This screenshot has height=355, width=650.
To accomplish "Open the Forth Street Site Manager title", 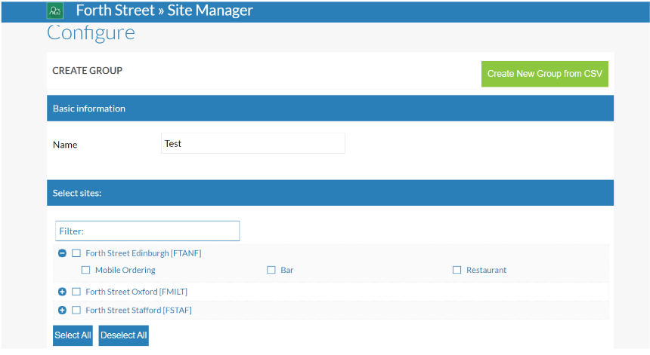I will [x=164, y=11].
